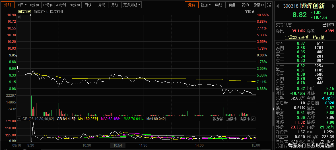The width and height of the screenshot is (336, 150).
Task: Click the 最新 8.82 price row
Action: tap(290, 88)
